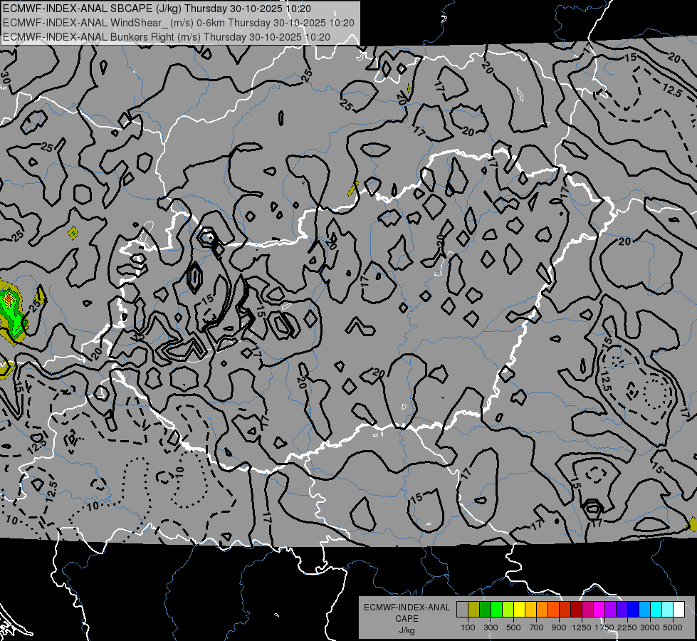Click the pinkish-magenta legend swatch
The image size is (697, 641).
[587, 610]
